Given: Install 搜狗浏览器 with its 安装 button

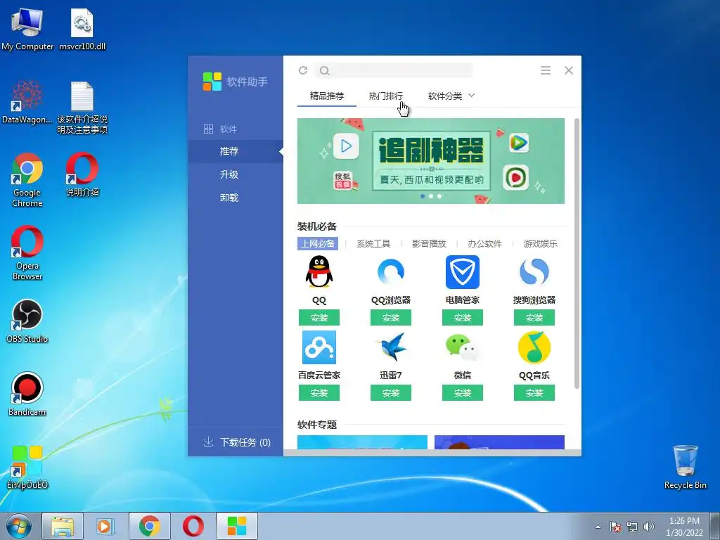Looking at the screenshot, I should [534, 317].
